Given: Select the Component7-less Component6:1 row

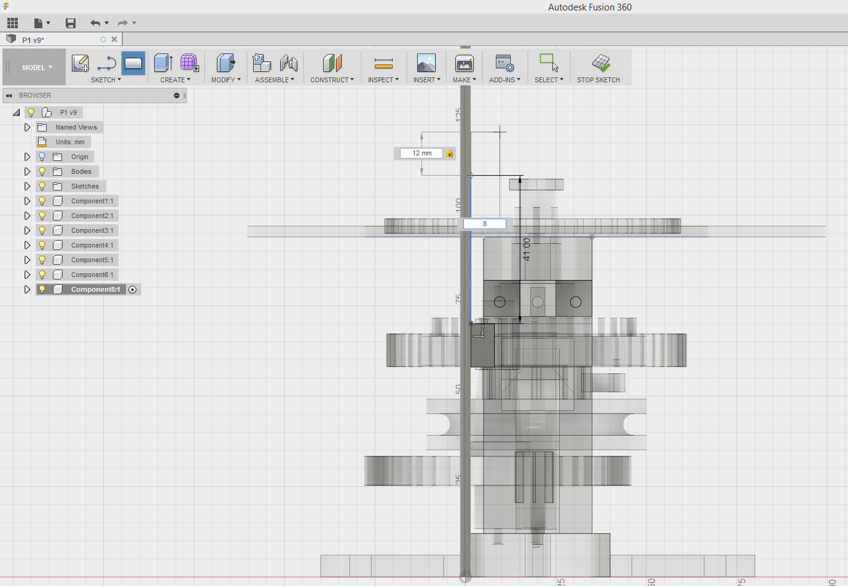Looking at the screenshot, I should tap(77, 275).
